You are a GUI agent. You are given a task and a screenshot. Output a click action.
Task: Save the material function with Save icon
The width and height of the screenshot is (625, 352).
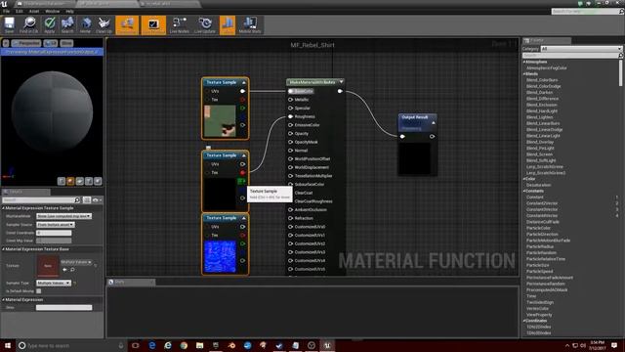point(9,25)
